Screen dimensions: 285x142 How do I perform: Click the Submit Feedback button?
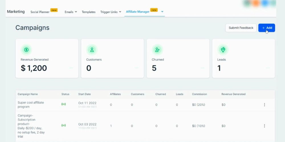coord(241,28)
